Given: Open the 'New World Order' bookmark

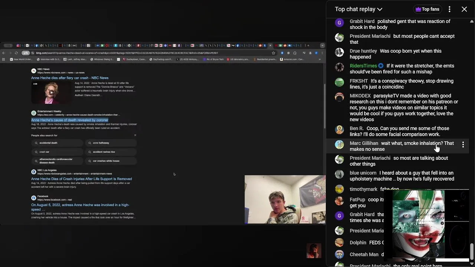Looking at the screenshot, I should 21,59.
